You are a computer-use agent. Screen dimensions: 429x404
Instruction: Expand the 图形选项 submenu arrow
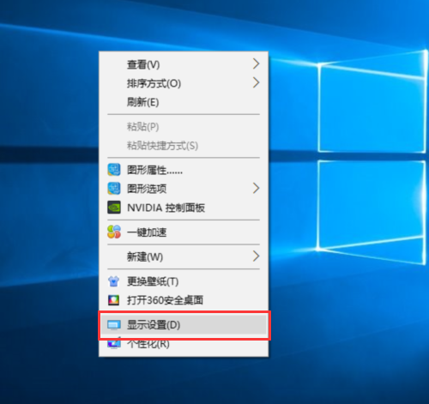[x=256, y=188]
